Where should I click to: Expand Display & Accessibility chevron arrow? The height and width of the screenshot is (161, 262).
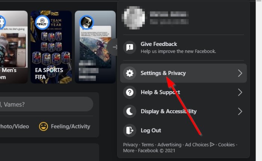point(240,111)
